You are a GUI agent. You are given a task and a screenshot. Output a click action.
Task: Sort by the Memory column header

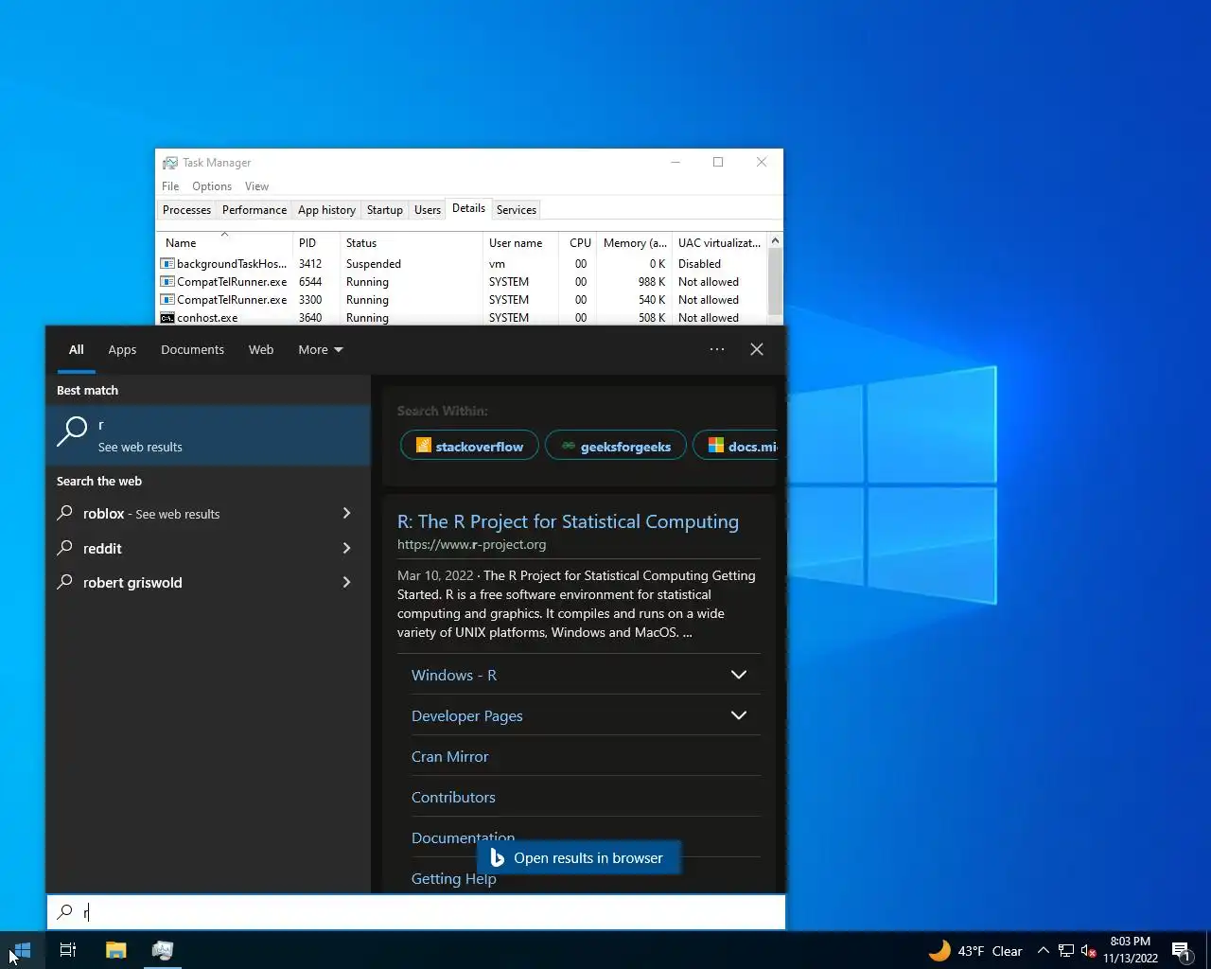(x=634, y=243)
